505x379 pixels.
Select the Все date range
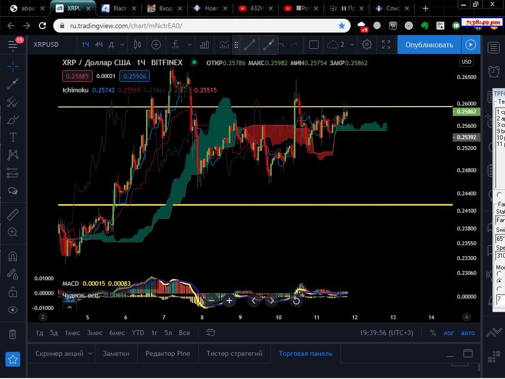(x=184, y=333)
